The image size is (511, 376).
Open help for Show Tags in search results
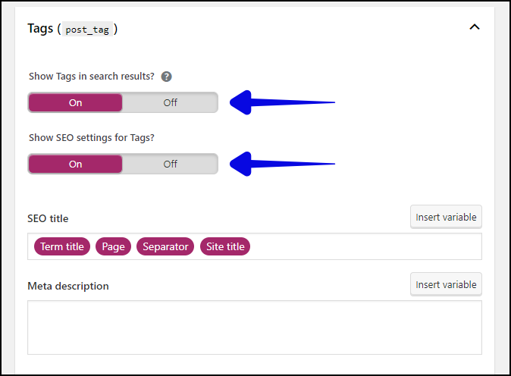point(166,77)
